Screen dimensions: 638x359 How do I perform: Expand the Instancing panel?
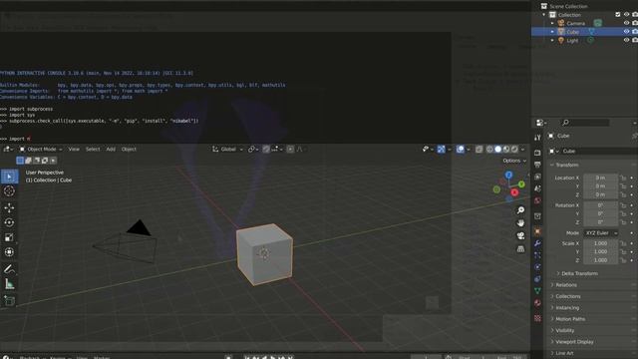pos(567,308)
